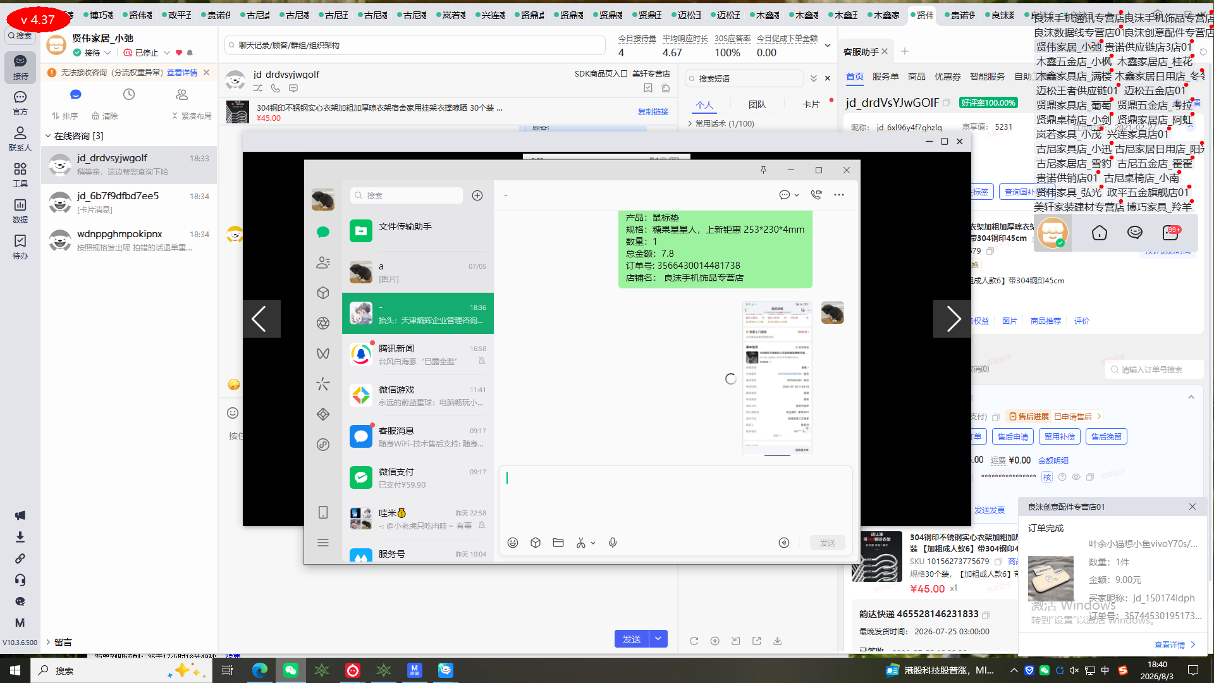Click the 留用补偿 button
This screenshot has width=1214, height=683.
pyautogui.click(x=1060, y=436)
